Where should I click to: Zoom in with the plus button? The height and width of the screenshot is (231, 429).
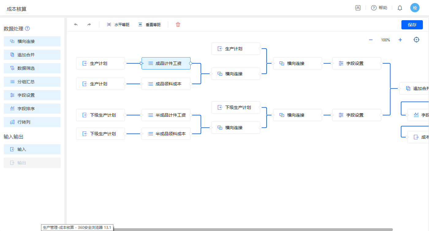400,40
